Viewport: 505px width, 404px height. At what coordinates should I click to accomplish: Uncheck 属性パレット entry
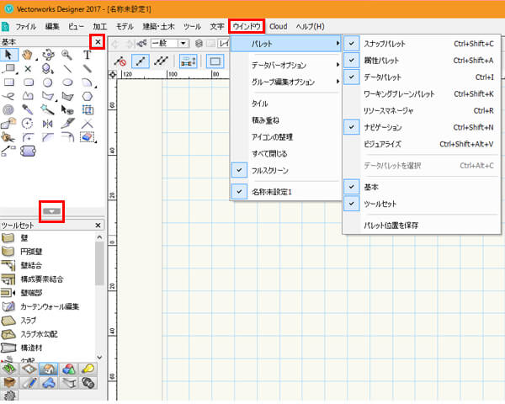pyautogui.click(x=422, y=61)
